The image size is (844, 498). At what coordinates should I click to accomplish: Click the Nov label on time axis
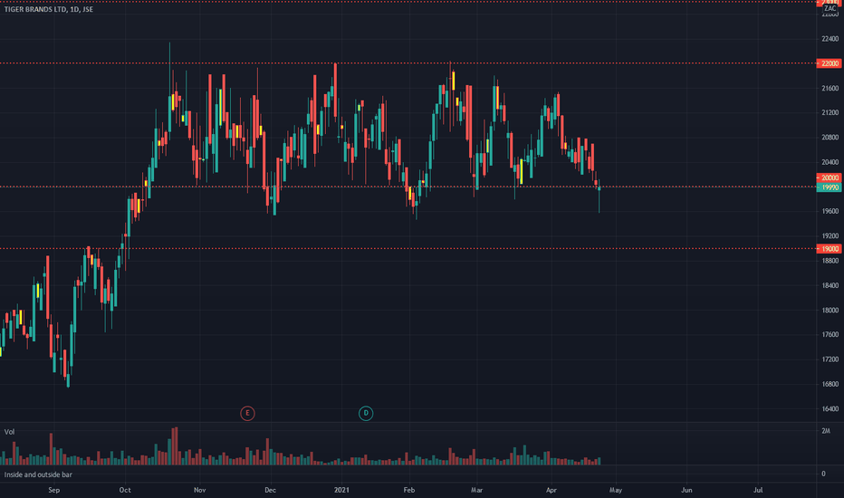pos(200,490)
